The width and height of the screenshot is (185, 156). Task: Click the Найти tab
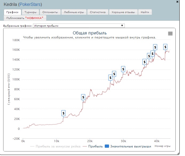(145, 12)
